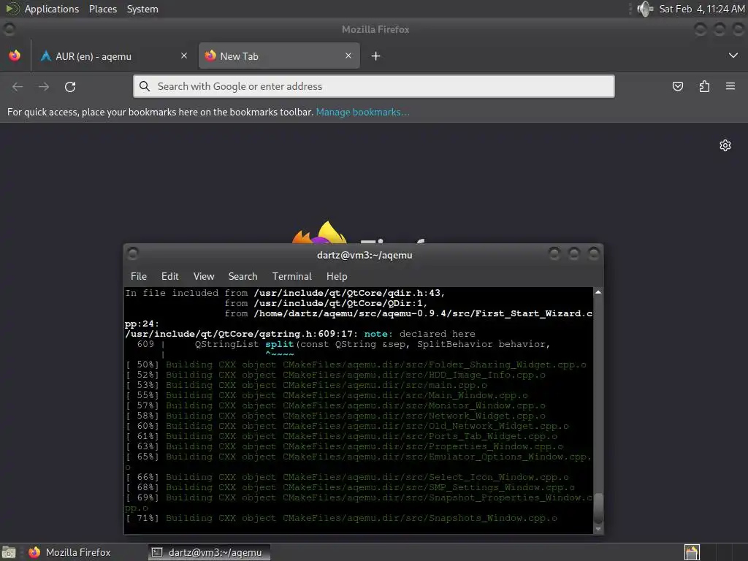Open the terminal Terminal menu
Image resolution: width=748 pixels, height=561 pixels.
pos(292,276)
